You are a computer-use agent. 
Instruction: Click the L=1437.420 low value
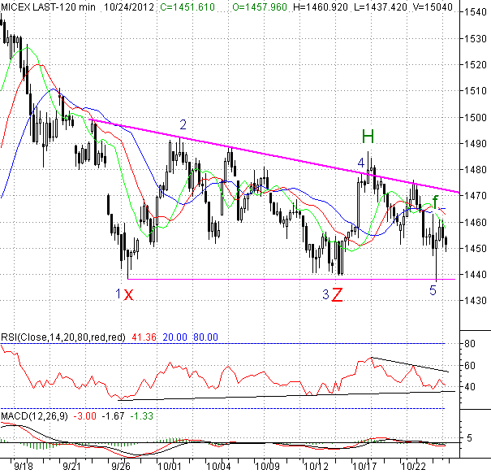tap(381, 7)
